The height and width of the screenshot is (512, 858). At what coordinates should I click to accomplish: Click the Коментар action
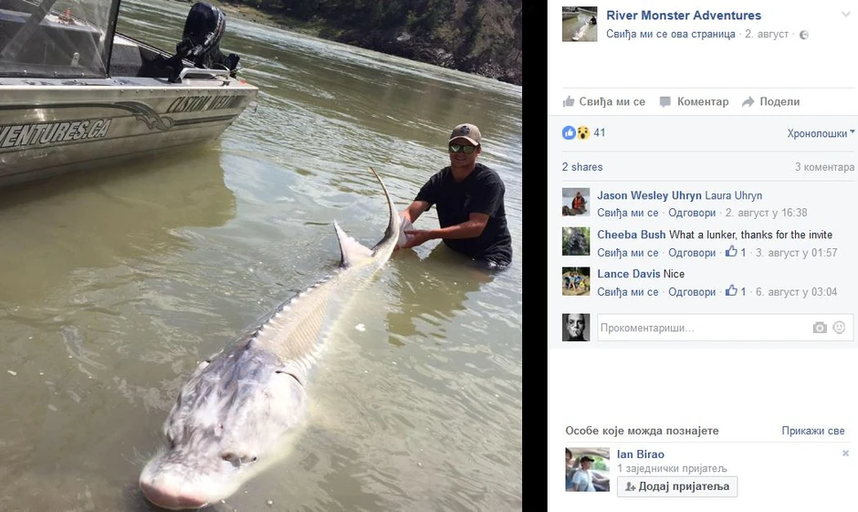pos(694,101)
